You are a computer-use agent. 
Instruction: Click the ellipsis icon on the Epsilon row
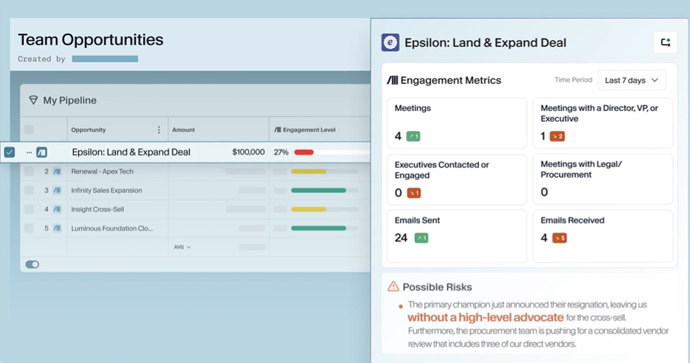29,152
